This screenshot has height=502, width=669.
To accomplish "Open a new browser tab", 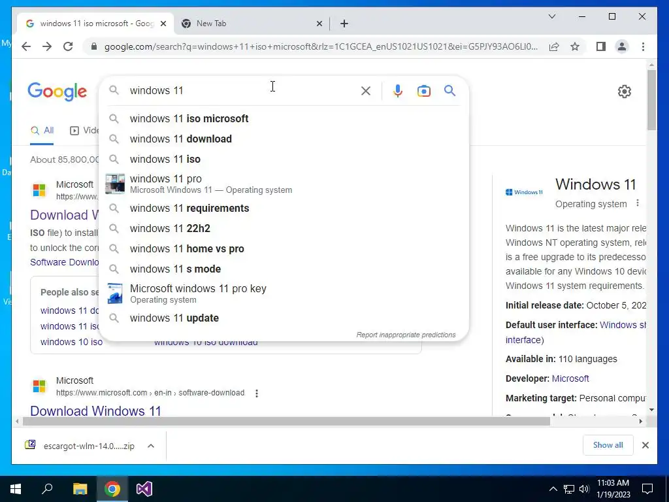I will point(344,24).
